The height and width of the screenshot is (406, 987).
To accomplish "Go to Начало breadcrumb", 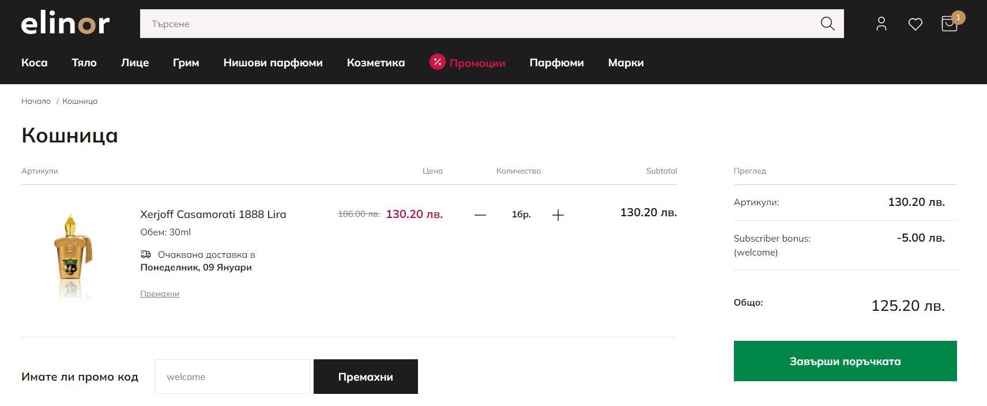I will coord(36,101).
